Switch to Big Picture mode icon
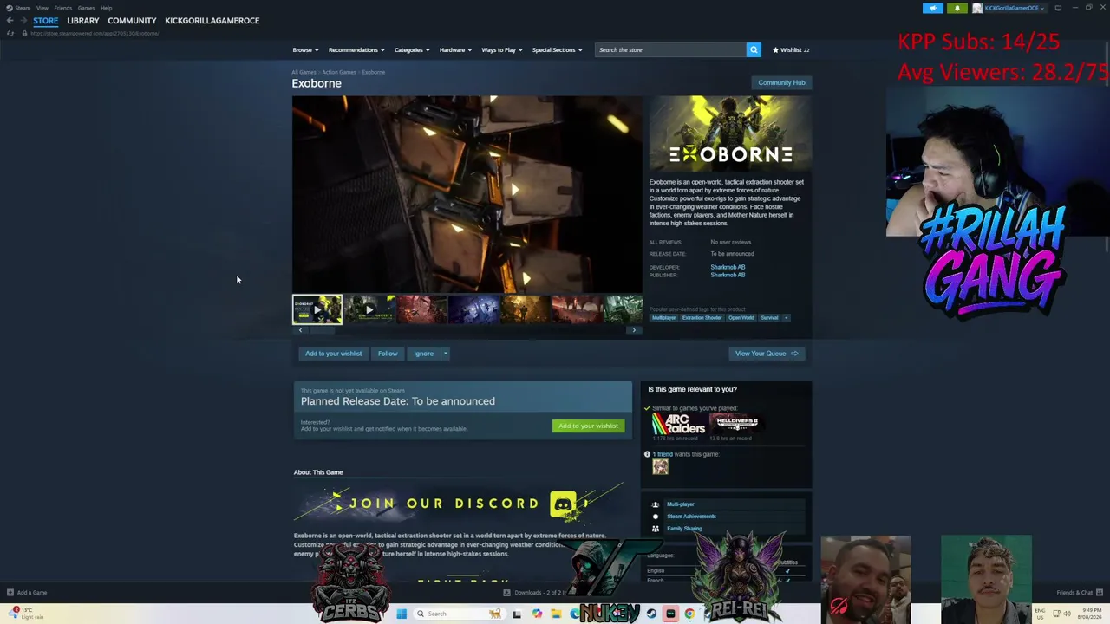Image resolution: width=1110 pixels, height=624 pixels. [x=1058, y=8]
